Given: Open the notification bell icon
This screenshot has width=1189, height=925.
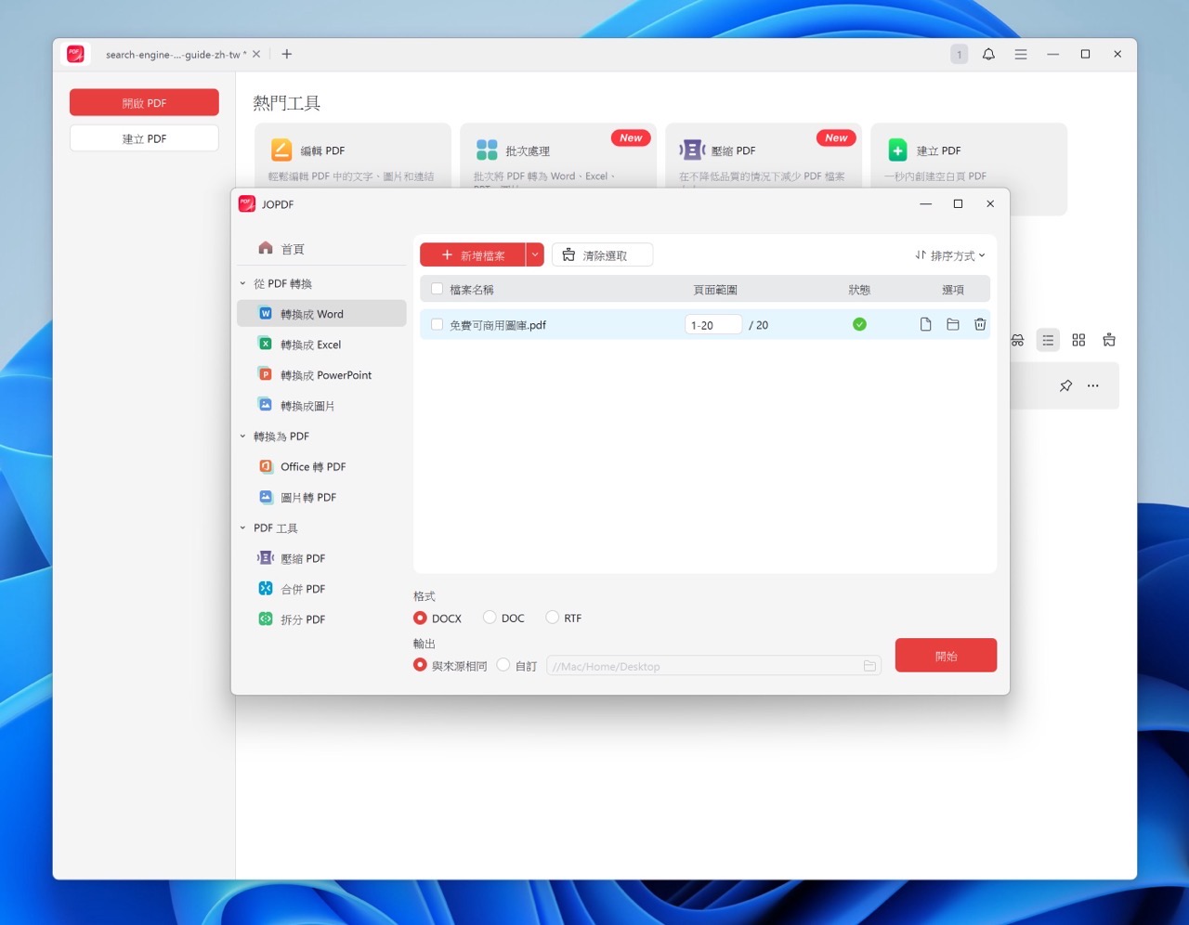Looking at the screenshot, I should pos(988,55).
